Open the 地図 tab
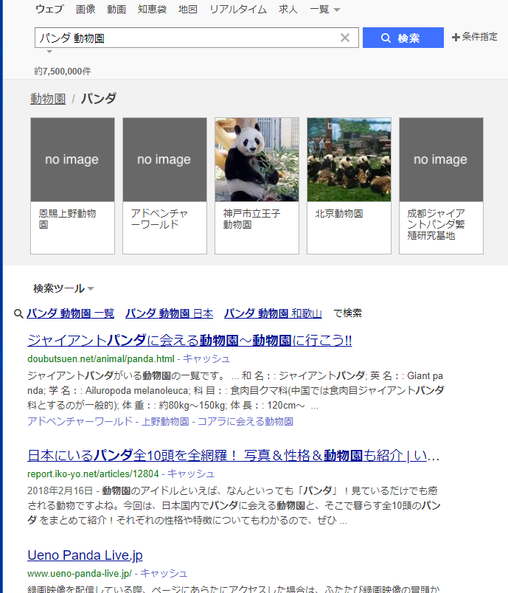The height and width of the screenshot is (593, 508). click(x=188, y=9)
